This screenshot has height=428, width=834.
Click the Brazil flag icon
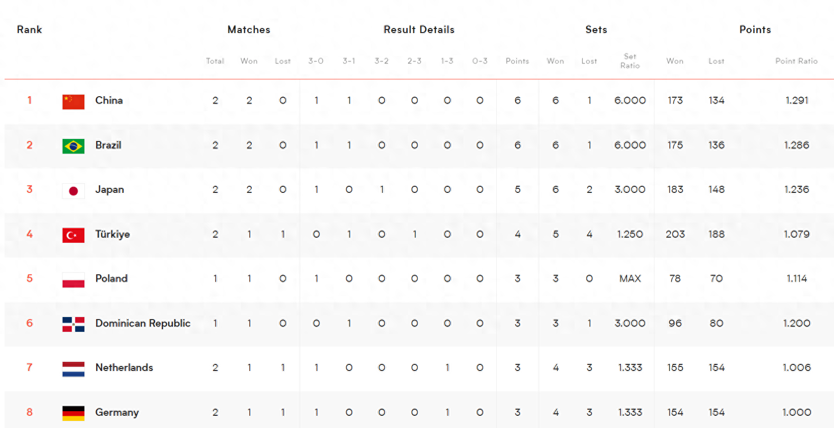pos(73,146)
